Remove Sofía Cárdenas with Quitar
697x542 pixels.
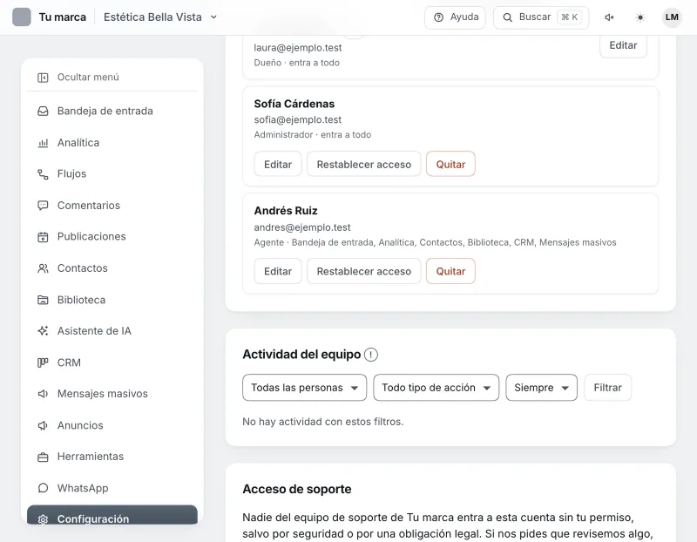click(x=450, y=164)
